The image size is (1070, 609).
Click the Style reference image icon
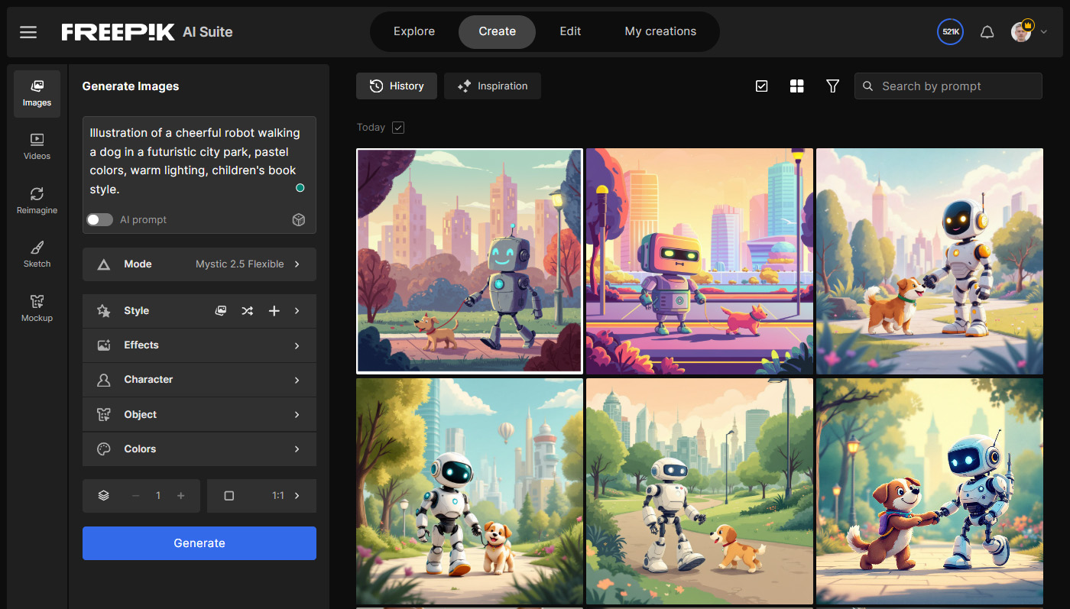221,311
